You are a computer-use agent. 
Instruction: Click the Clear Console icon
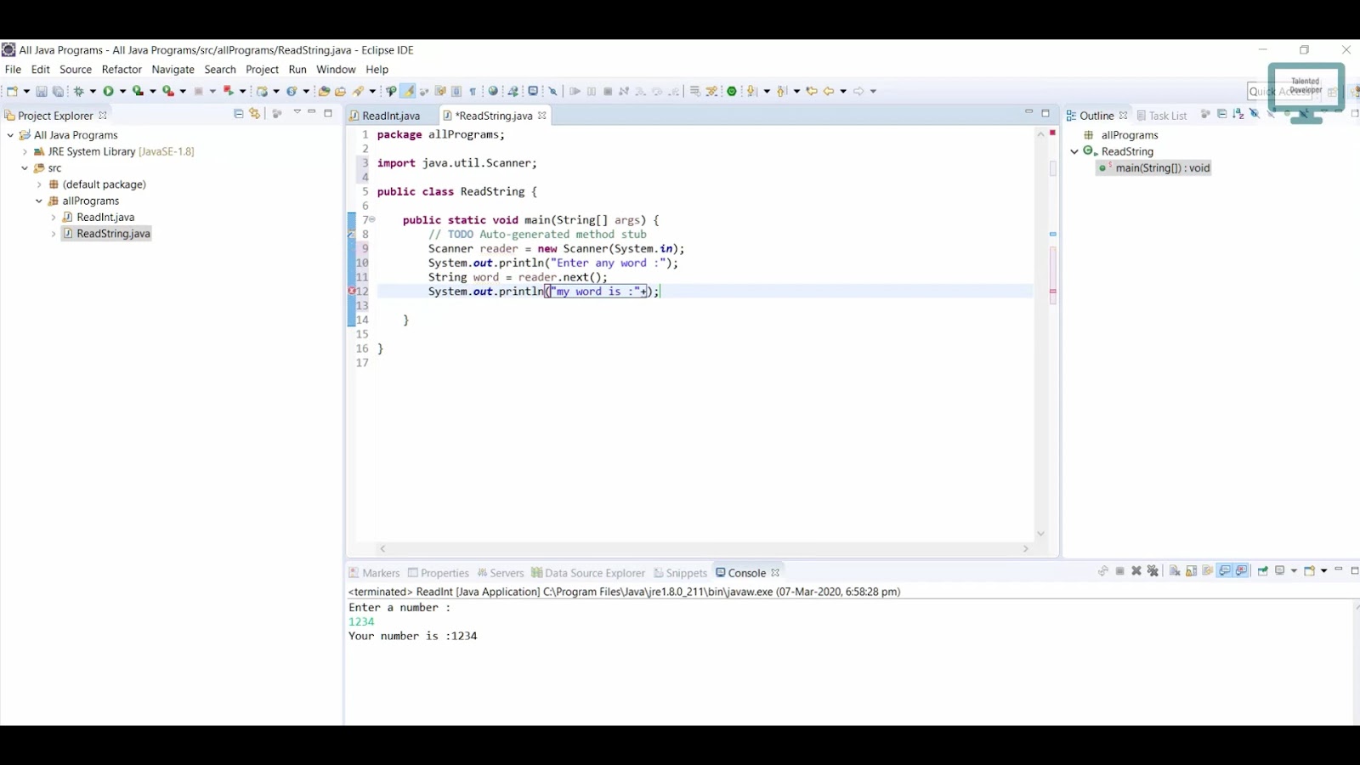tap(1175, 570)
